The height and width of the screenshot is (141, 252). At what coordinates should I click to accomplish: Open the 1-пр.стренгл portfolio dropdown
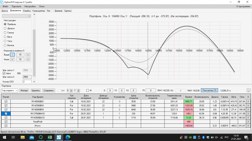point(9,90)
